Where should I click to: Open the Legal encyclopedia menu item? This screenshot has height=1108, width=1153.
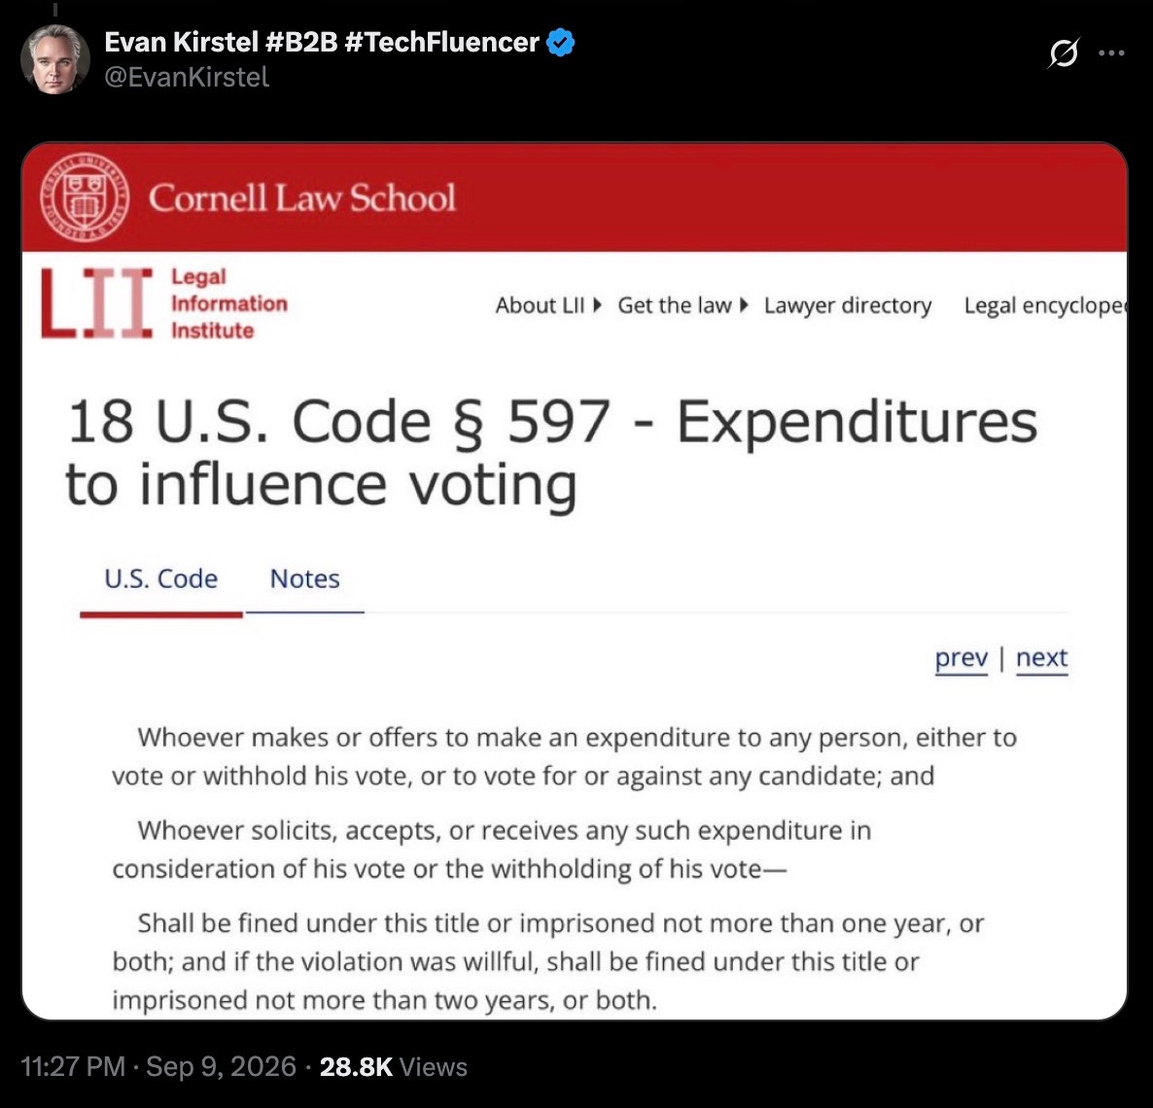click(x=1045, y=305)
